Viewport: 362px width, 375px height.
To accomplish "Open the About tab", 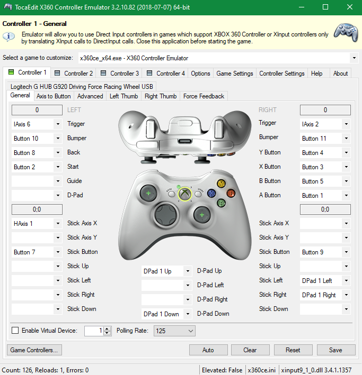I will coord(340,73).
